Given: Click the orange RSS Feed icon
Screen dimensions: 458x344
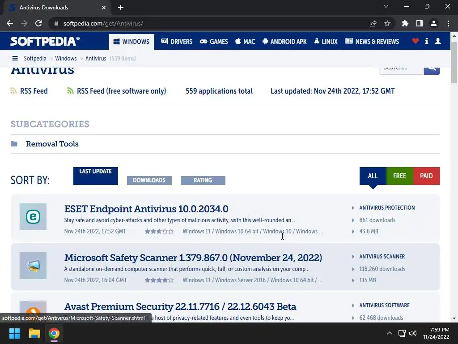Looking at the screenshot, I should click(x=13, y=91).
